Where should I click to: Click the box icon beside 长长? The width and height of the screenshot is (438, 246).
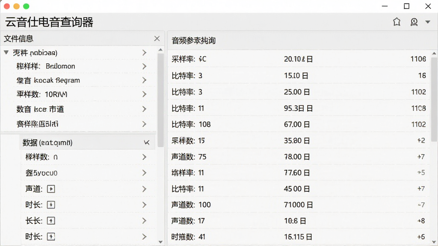(51, 221)
